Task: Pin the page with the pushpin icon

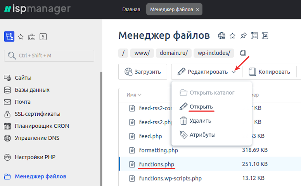Action: tap(244, 36)
